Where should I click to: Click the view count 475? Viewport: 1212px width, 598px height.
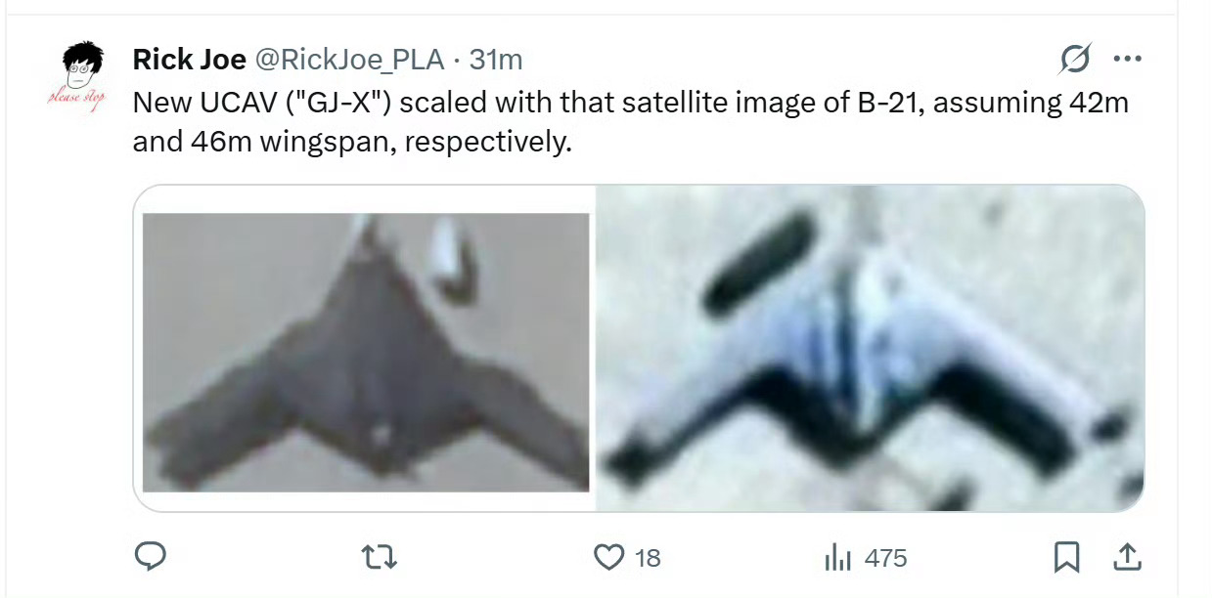click(x=886, y=559)
